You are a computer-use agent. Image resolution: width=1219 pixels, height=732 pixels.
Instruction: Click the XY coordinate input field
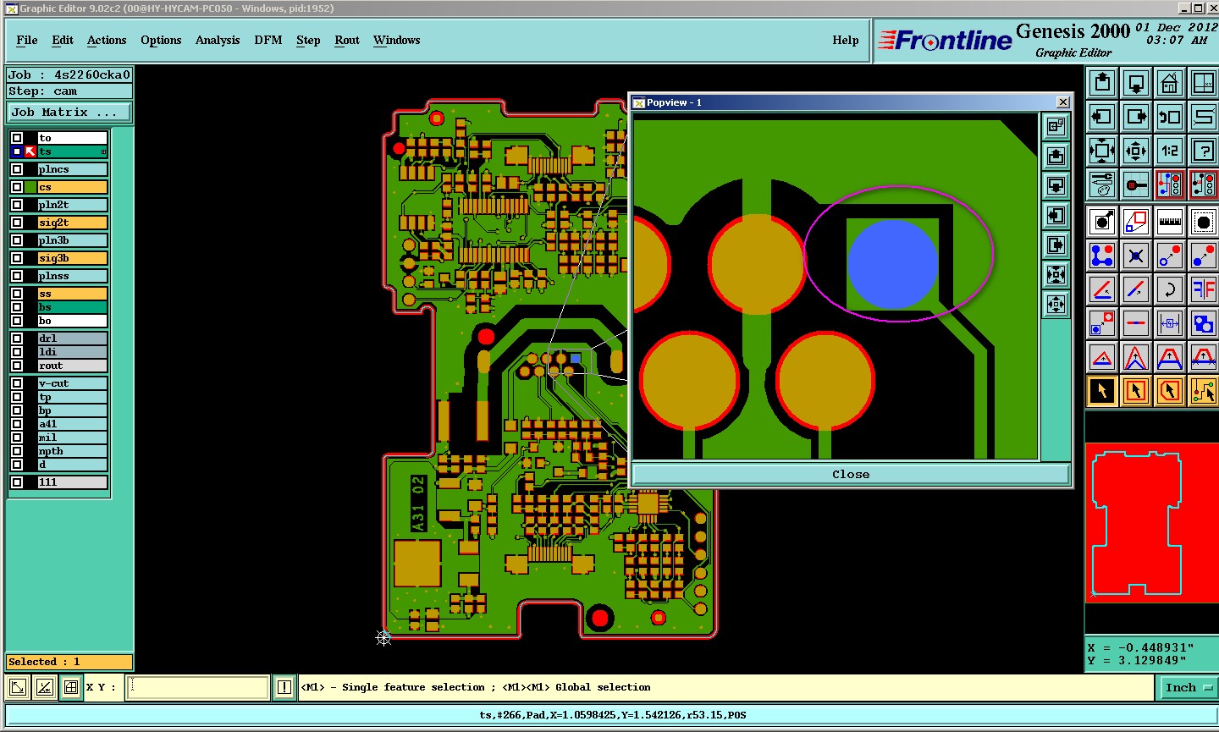[x=198, y=687]
